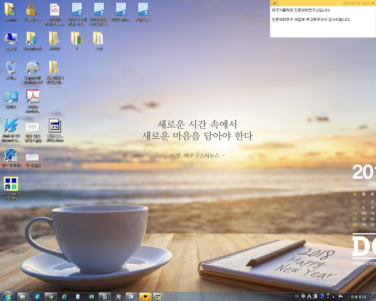The image size is (376, 301).
Task: Launch Canon MF Toolbox 4.9 shortcut
Action: [33, 72]
